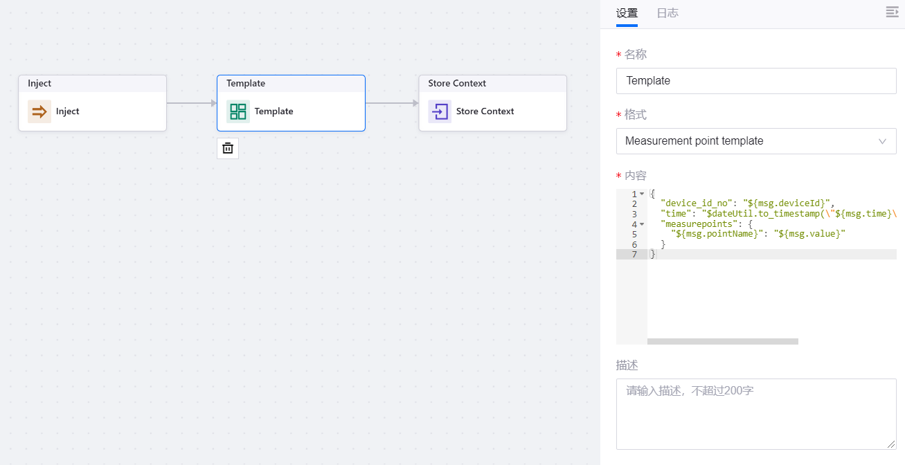Viewport: 905px width, 465px height.
Task: Click the green Template node grid icon
Action: click(238, 111)
